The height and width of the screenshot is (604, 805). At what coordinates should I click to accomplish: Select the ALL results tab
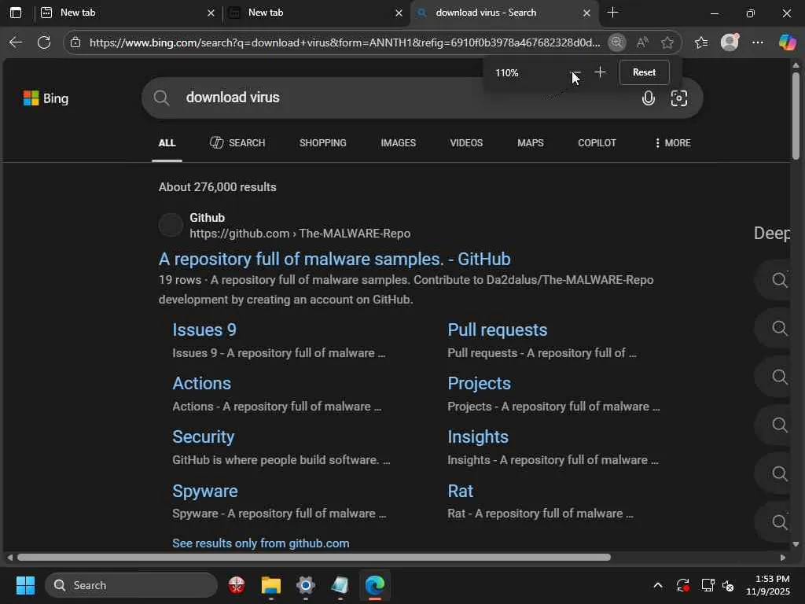click(x=167, y=143)
